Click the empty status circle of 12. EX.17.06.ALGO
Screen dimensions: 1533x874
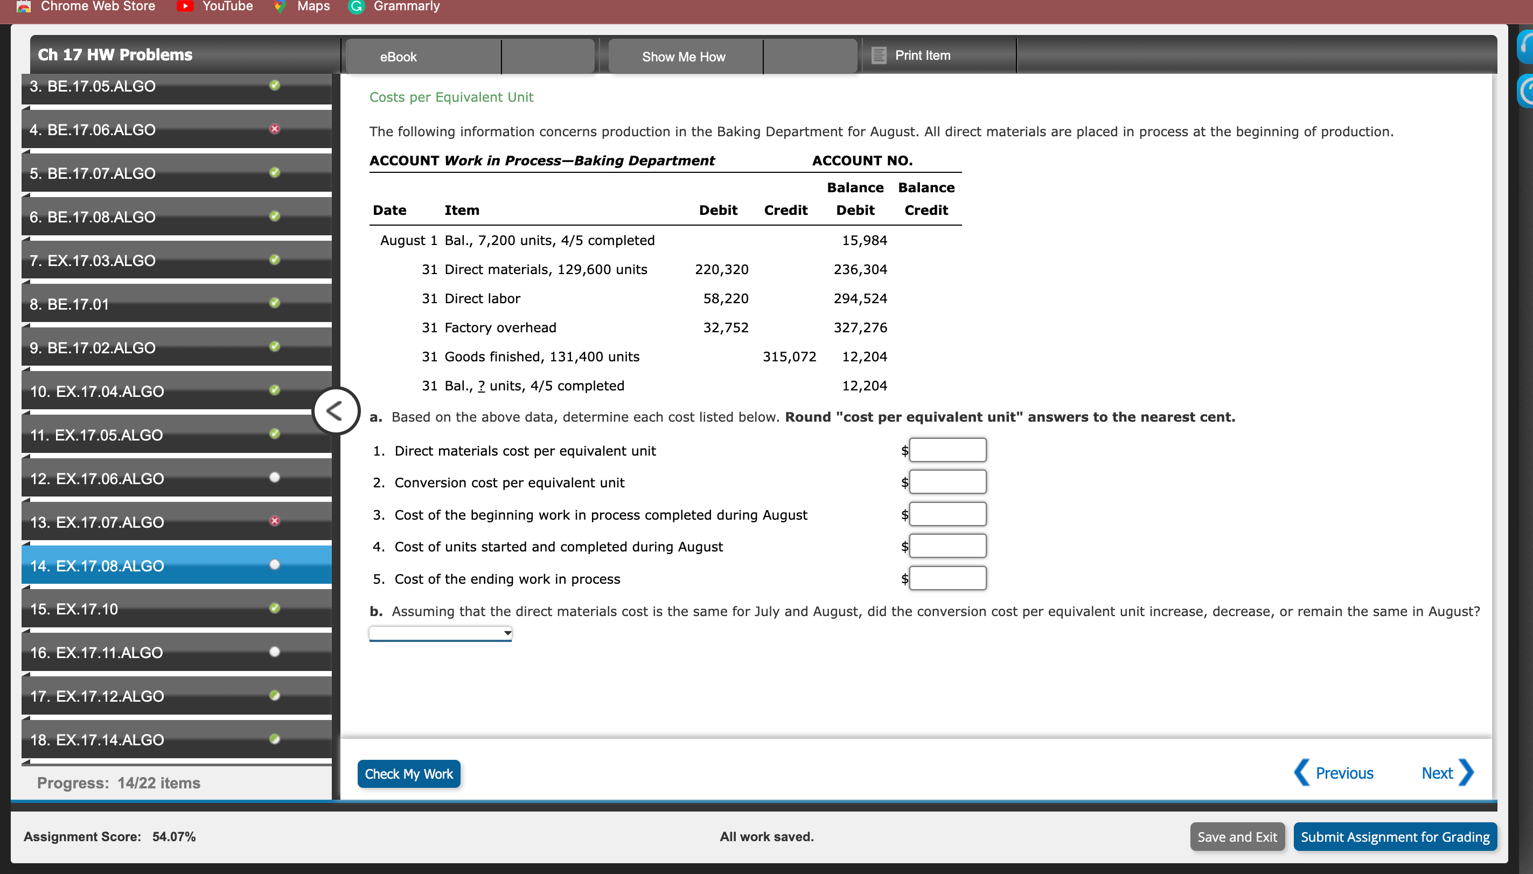click(274, 477)
